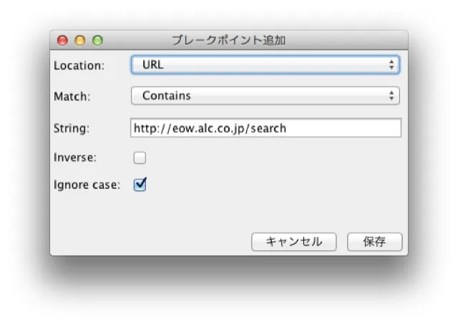Viewport: 458px width, 325px height.
Task: Uncheck the Ignore case checkbox
Action: click(x=140, y=185)
